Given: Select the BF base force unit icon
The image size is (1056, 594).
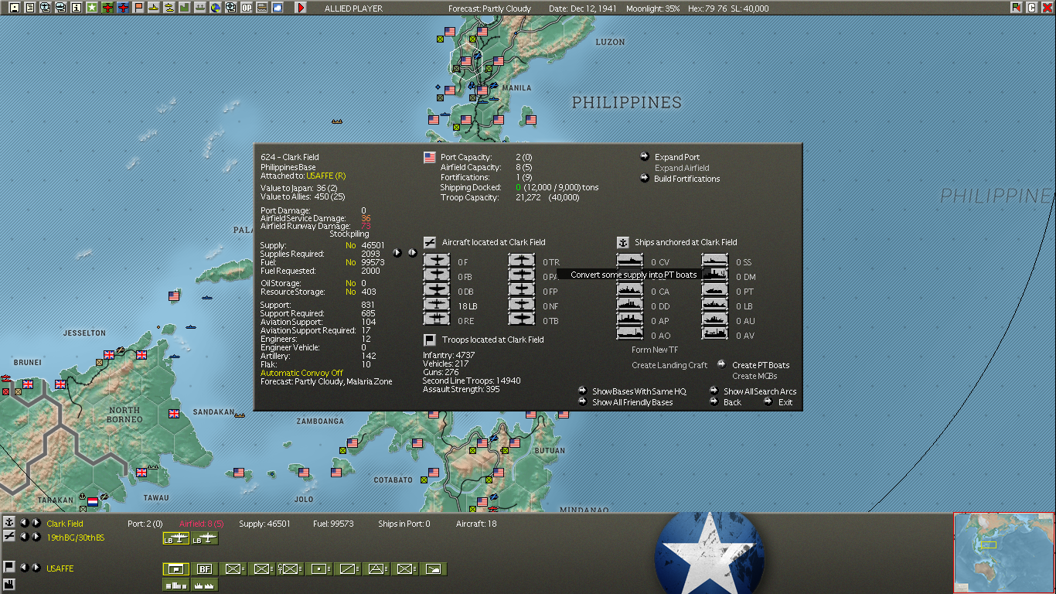Looking at the screenshot, I should (205, 569).
